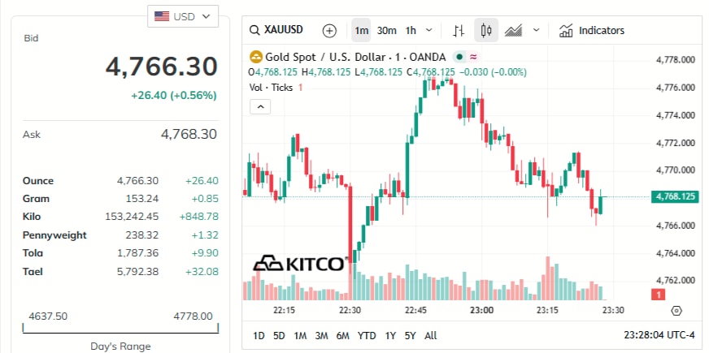The height and width of the screenshot is (353, 709).
Task: Click the XAUUSD symbol search magnifier
Action: [x=256, y=30]
